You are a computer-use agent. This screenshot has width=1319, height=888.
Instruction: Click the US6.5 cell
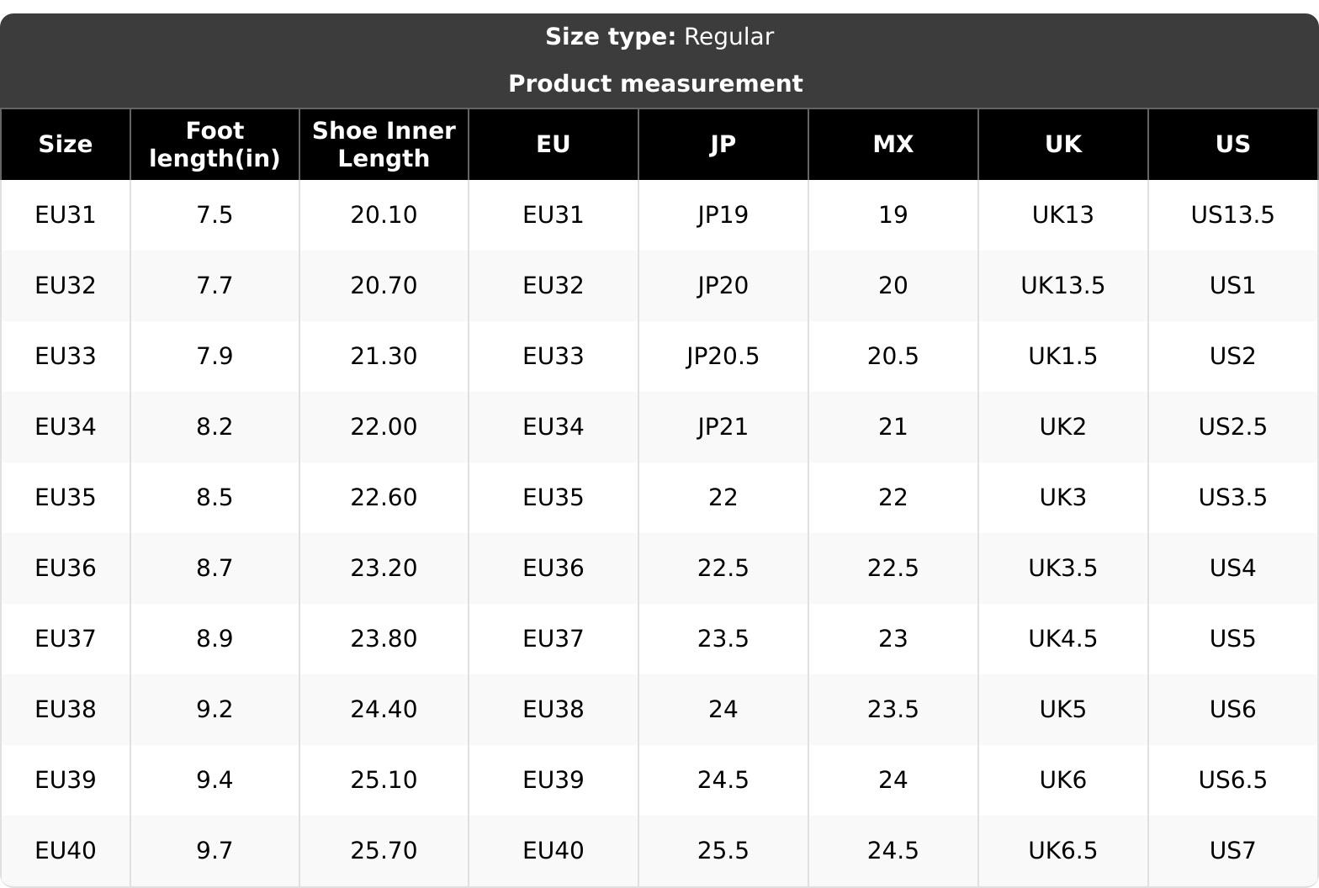pos(1232,780)
